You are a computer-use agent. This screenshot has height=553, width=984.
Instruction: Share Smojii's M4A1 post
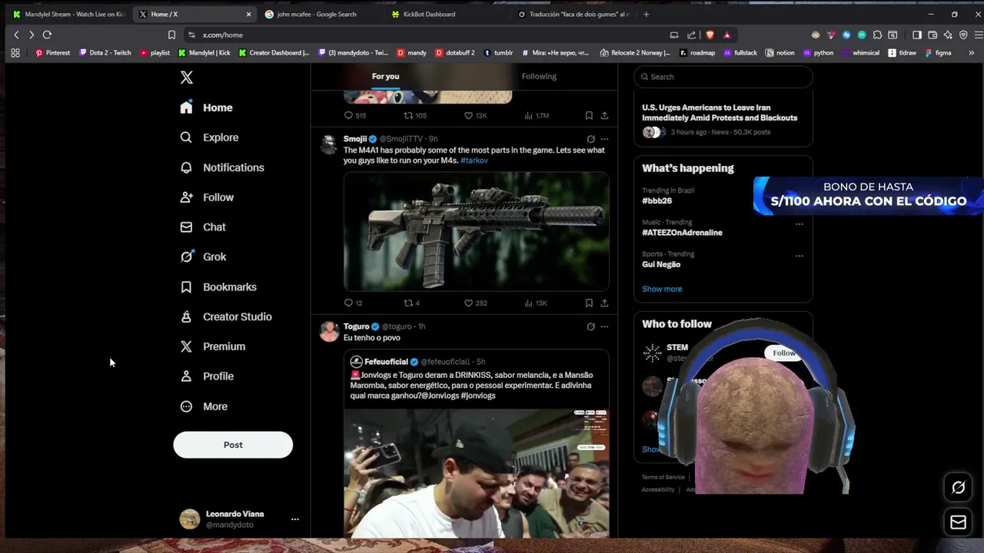tap(604, 303)
